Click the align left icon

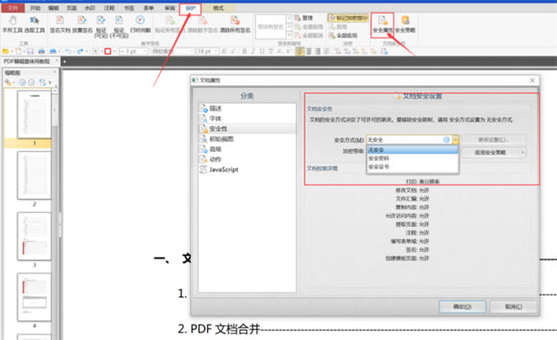[x=300, y=51]
